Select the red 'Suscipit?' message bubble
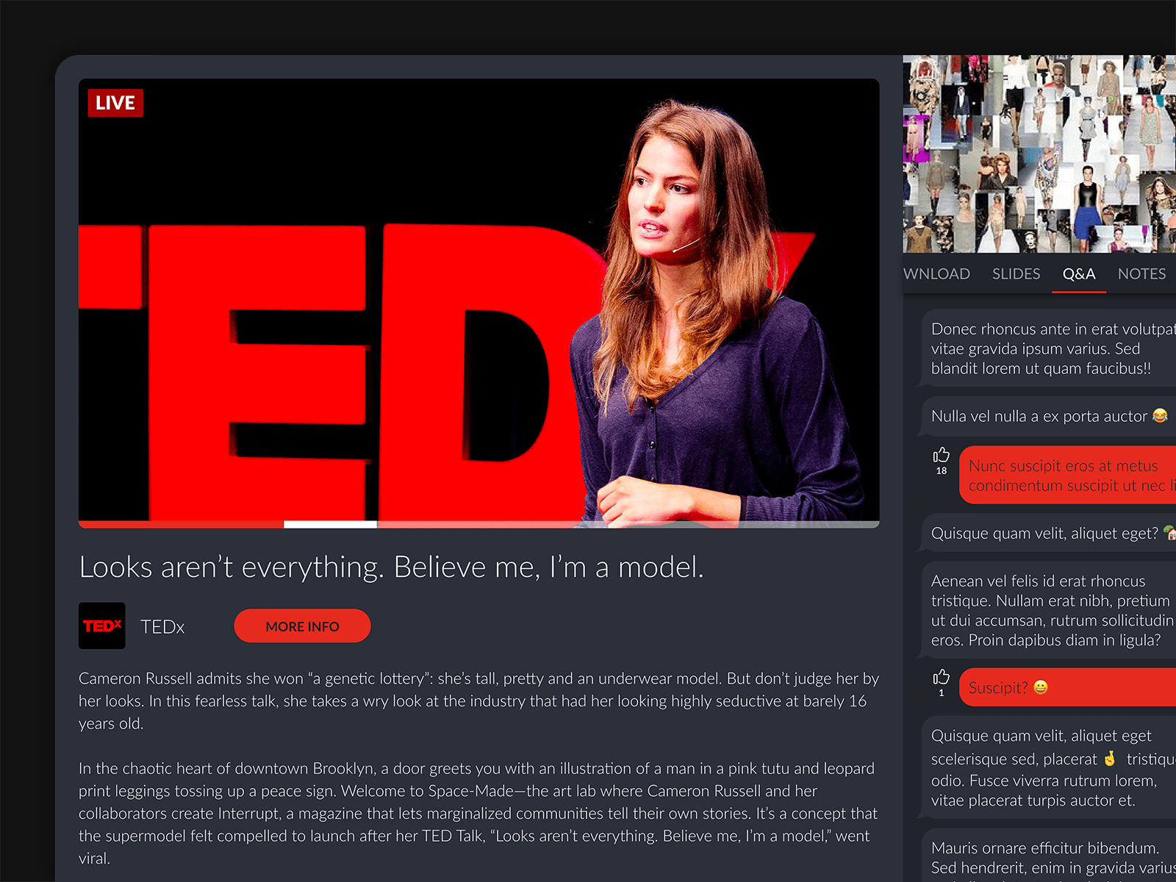1176x882 pixels. (1068, 687)
